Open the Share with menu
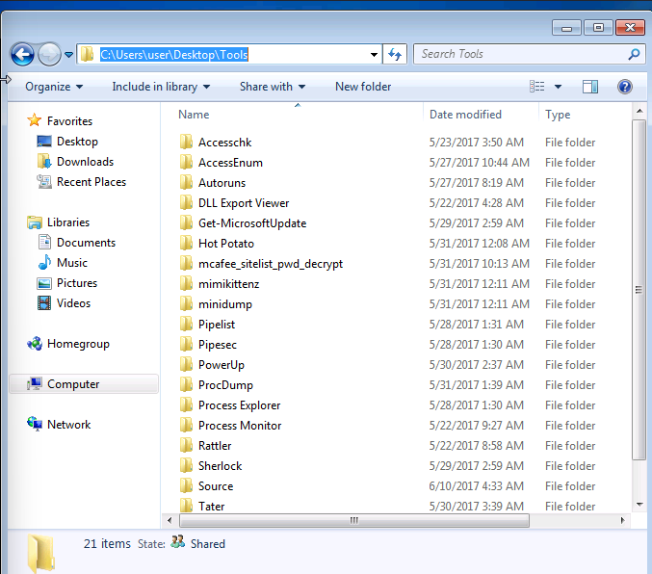This screenshot has height=574, width=652. (x=273, y=87)
